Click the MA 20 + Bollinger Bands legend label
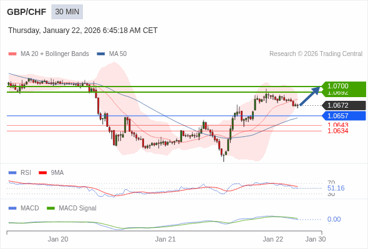 point(55,54)
